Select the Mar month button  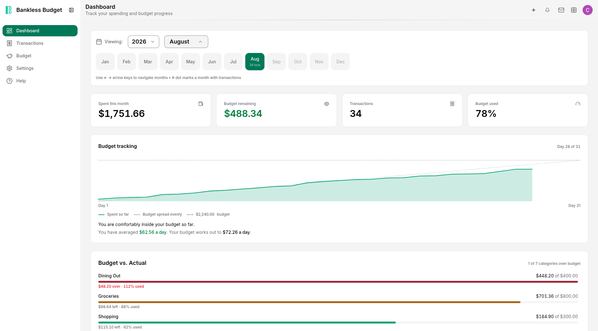click(x=148, y=62)
